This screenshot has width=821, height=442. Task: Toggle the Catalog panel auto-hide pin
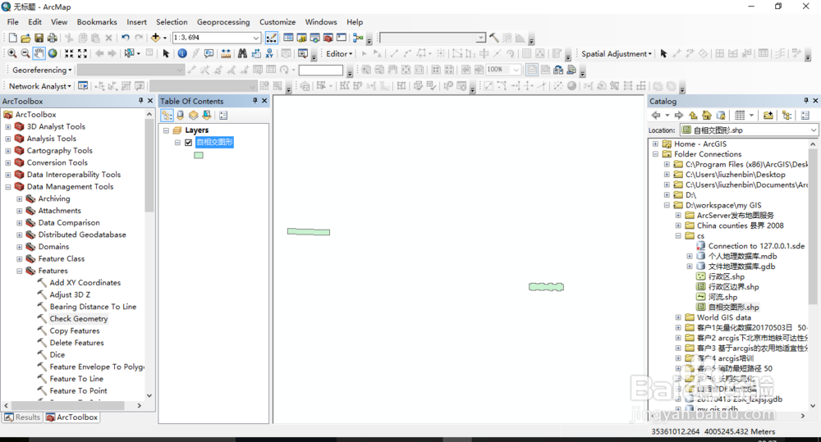tap(806, 100)
